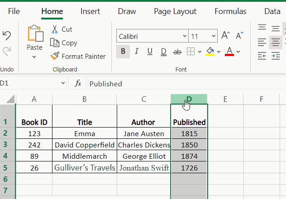Select column D header

tap(189, 99)
